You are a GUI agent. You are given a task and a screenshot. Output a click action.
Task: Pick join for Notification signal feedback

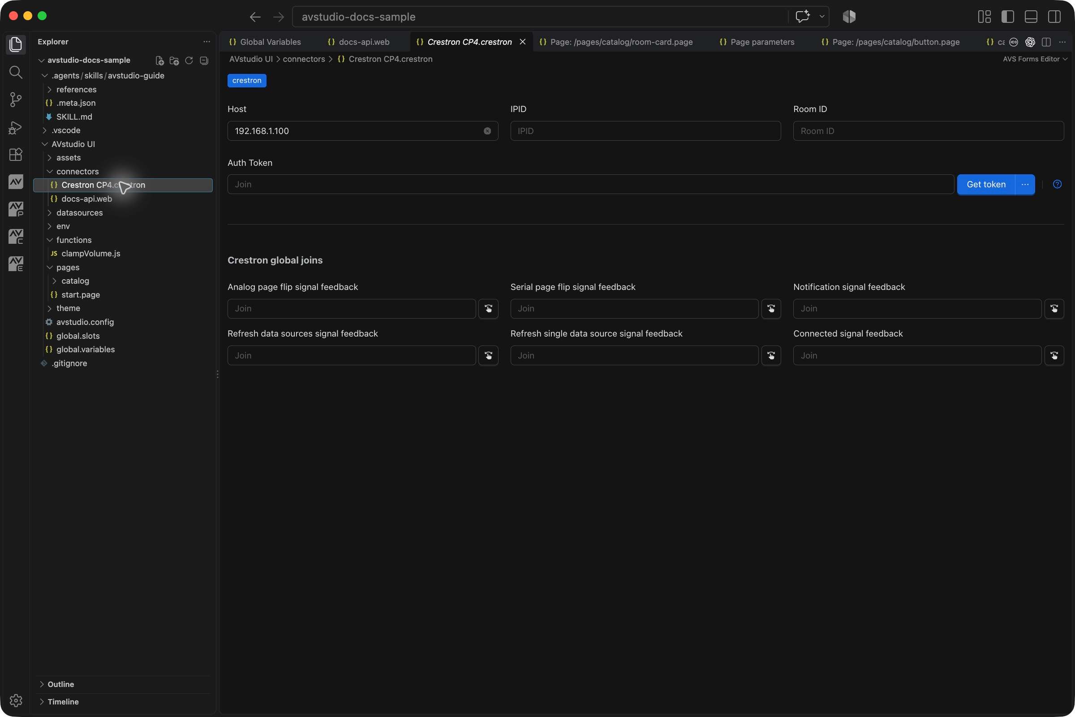click(x=1054, y=309)
